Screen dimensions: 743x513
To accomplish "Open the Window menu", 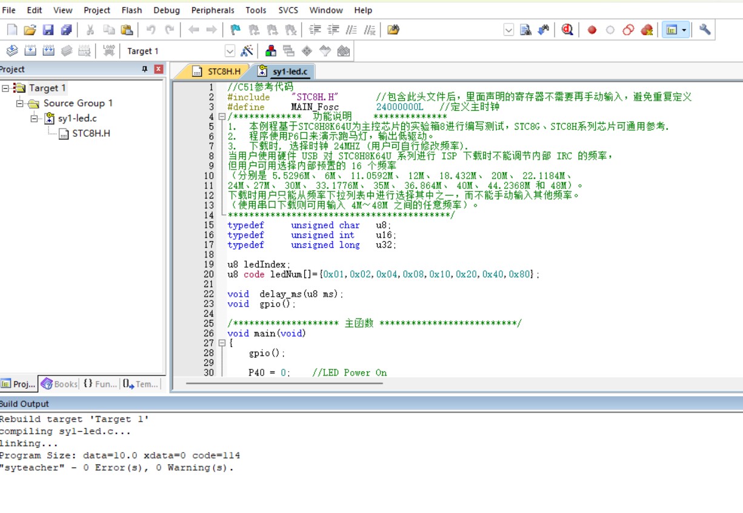I will (x=327, y=10).
